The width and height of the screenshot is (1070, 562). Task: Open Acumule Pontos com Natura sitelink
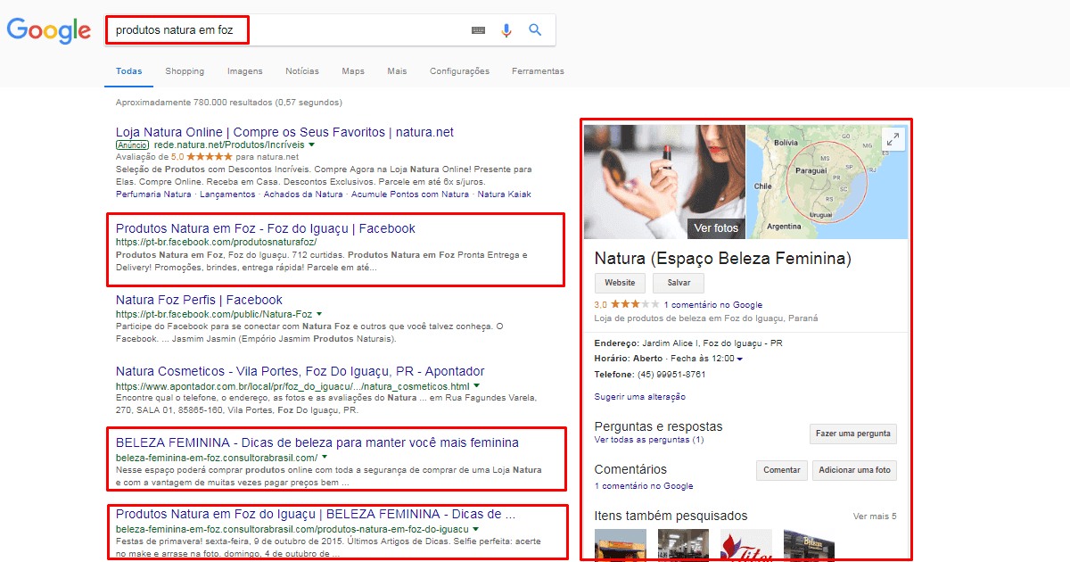click(409, 194)
